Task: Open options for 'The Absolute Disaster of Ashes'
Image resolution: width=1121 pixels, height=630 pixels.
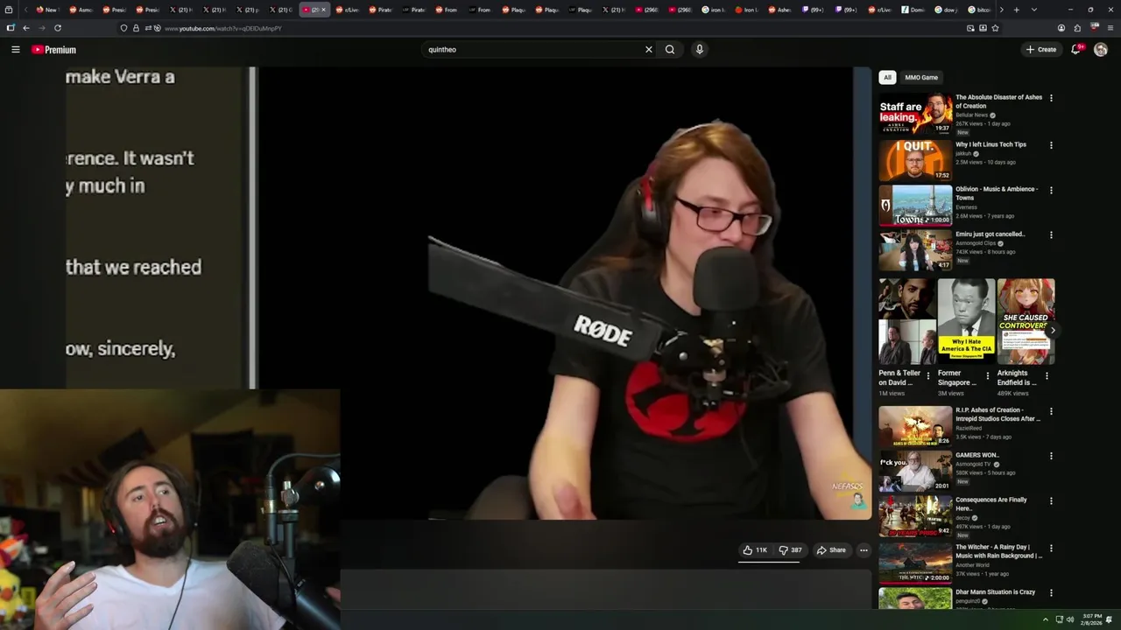Action: pos(1051,98)
